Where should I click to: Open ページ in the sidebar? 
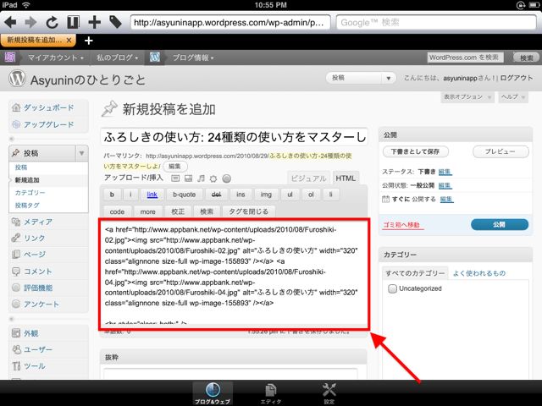point(34,255)
